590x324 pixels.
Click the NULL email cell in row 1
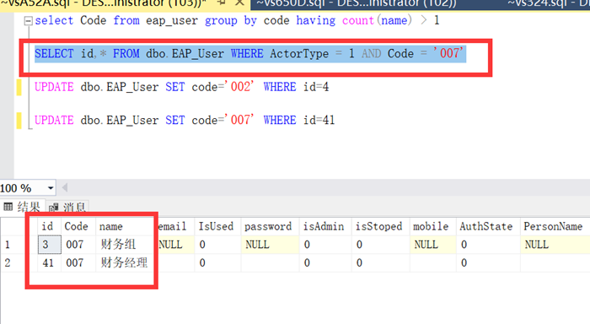pos(175,245)
